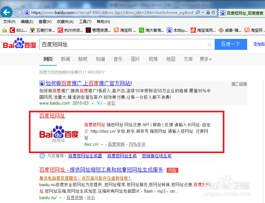Image resolution: width=265 pixels, height=203 pixels.
Task: Click the Baidu logo on search page
Action: tap(19, 43)
